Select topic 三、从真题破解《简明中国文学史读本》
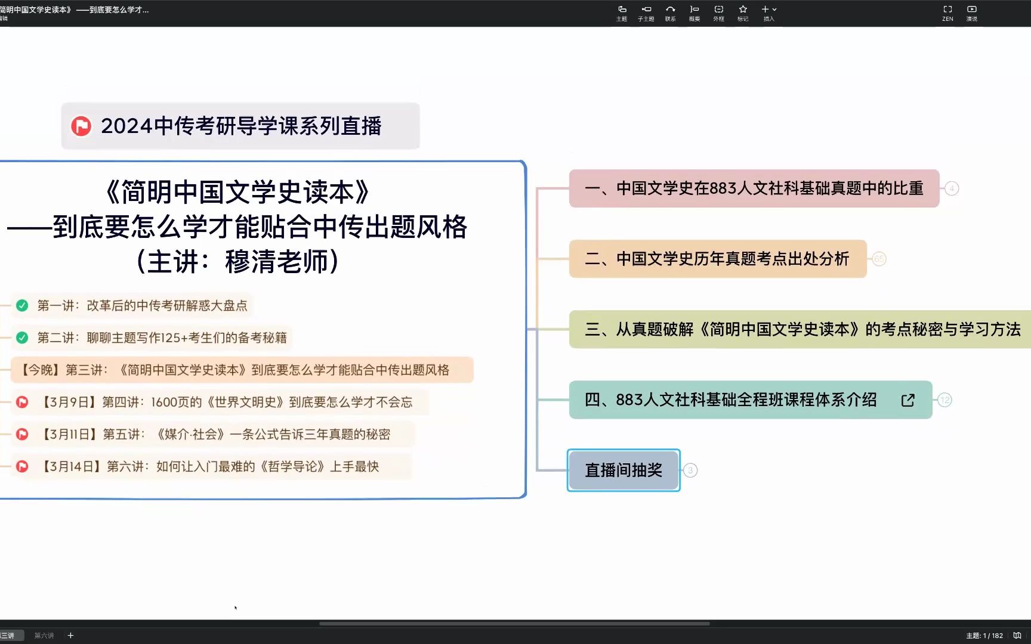Viewport: 1031px width, 644px height. (800, 329)
